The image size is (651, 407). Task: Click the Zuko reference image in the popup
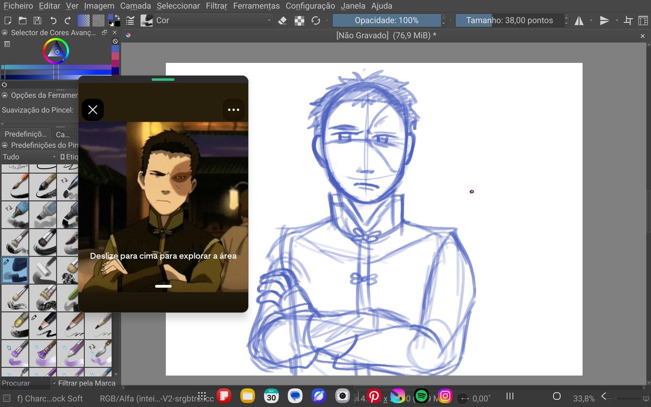pyautogui.click(x=163, y=207)
